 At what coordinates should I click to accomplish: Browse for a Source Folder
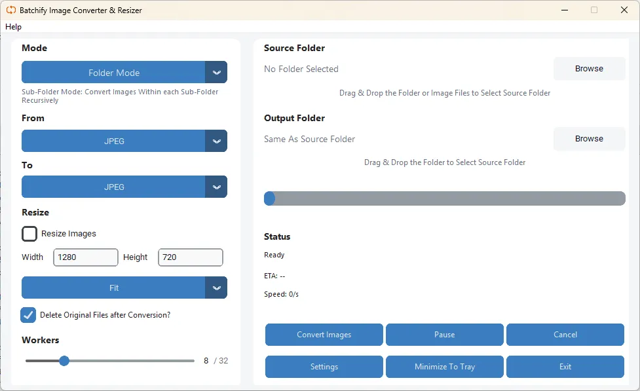click(x=588, y=68)
